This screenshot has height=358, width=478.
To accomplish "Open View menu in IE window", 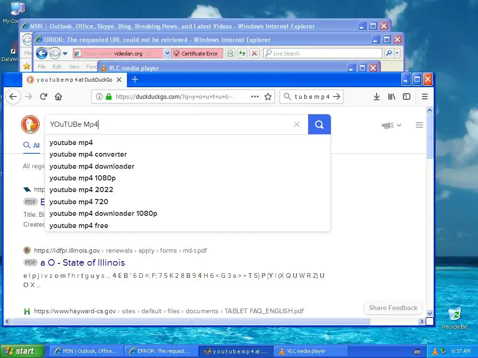I will click(74, 67).
